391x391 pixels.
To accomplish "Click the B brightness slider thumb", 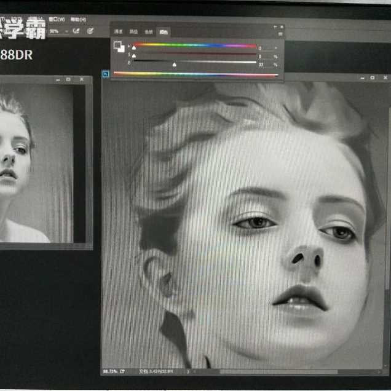I will (175, 65).
